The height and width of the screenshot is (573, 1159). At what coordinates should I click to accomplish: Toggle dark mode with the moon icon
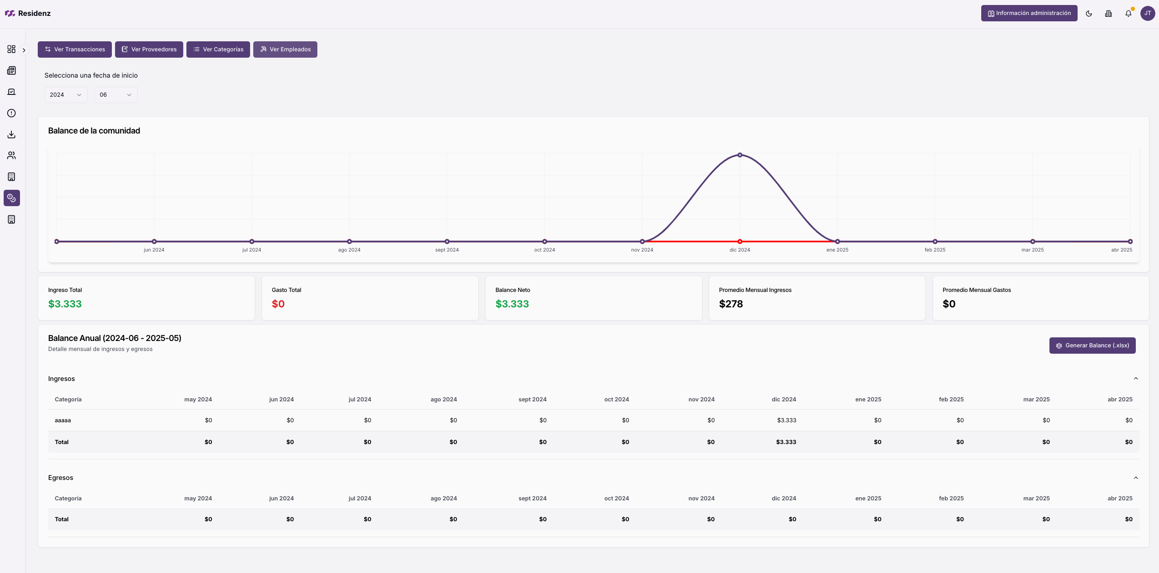[1088, 13]
